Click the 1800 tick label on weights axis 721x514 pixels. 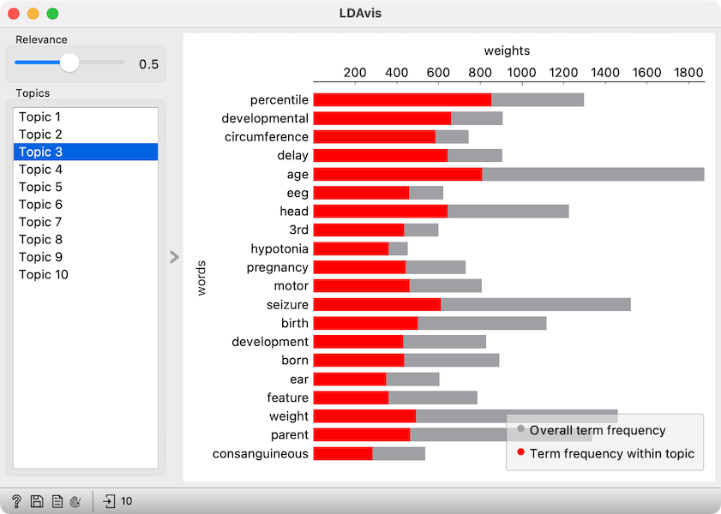tap(688, 73)
